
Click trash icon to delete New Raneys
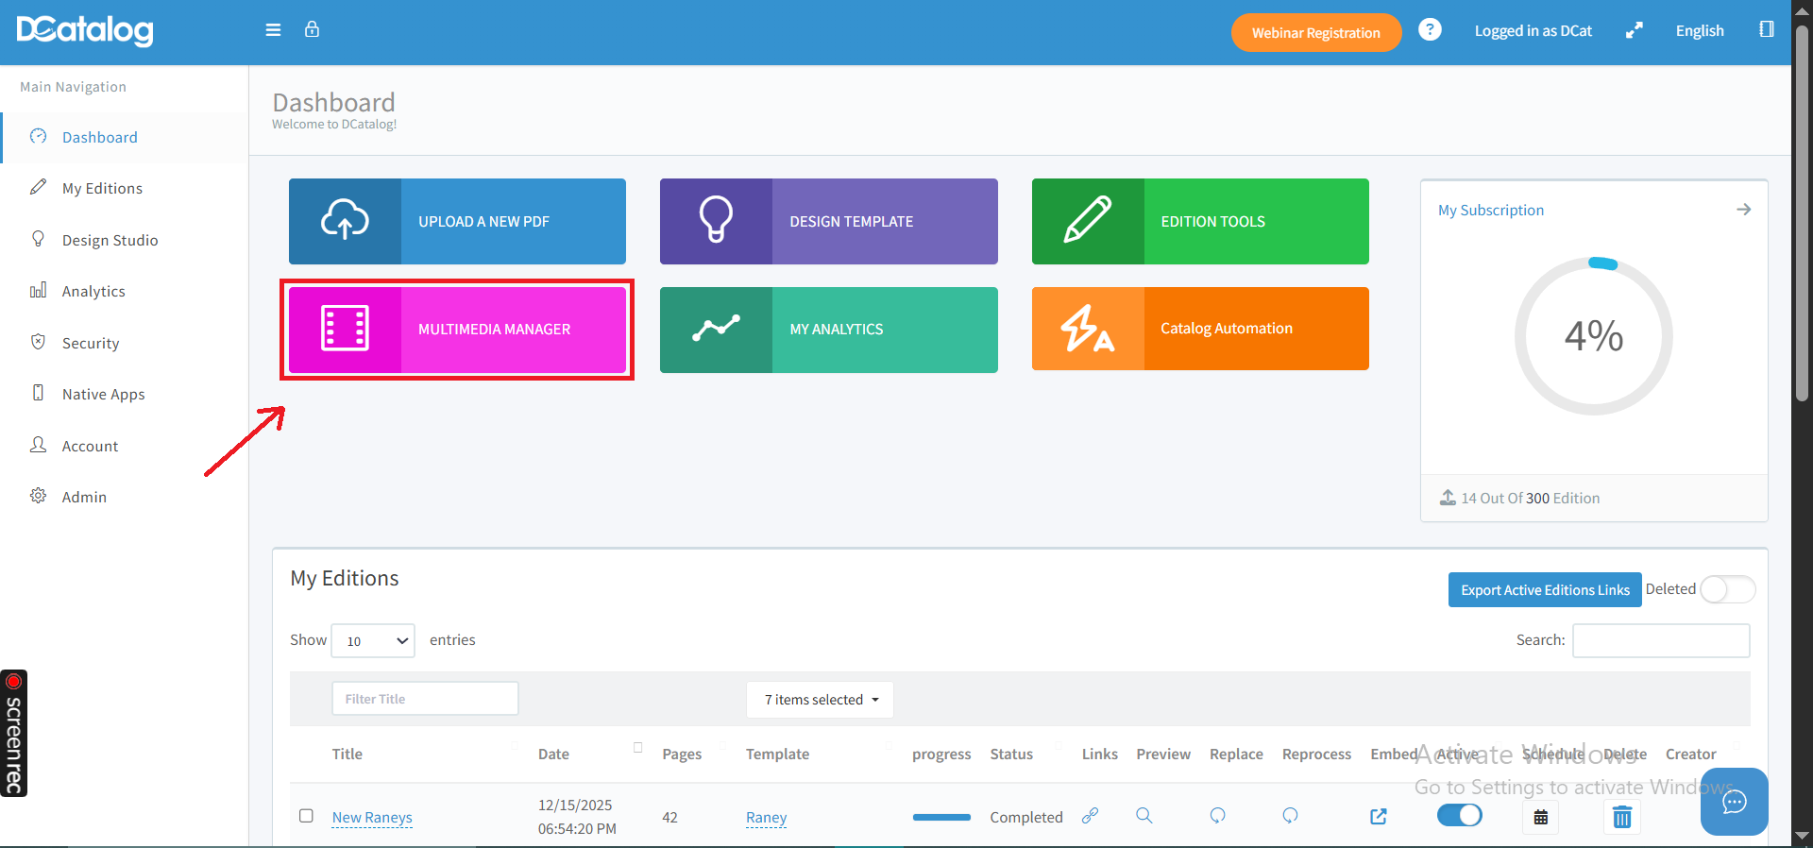pyautogui.click(x=1621, y=817)
